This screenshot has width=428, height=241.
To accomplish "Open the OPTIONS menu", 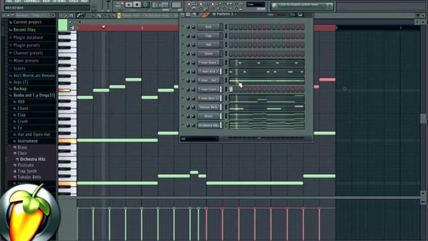I will [59, 1].
